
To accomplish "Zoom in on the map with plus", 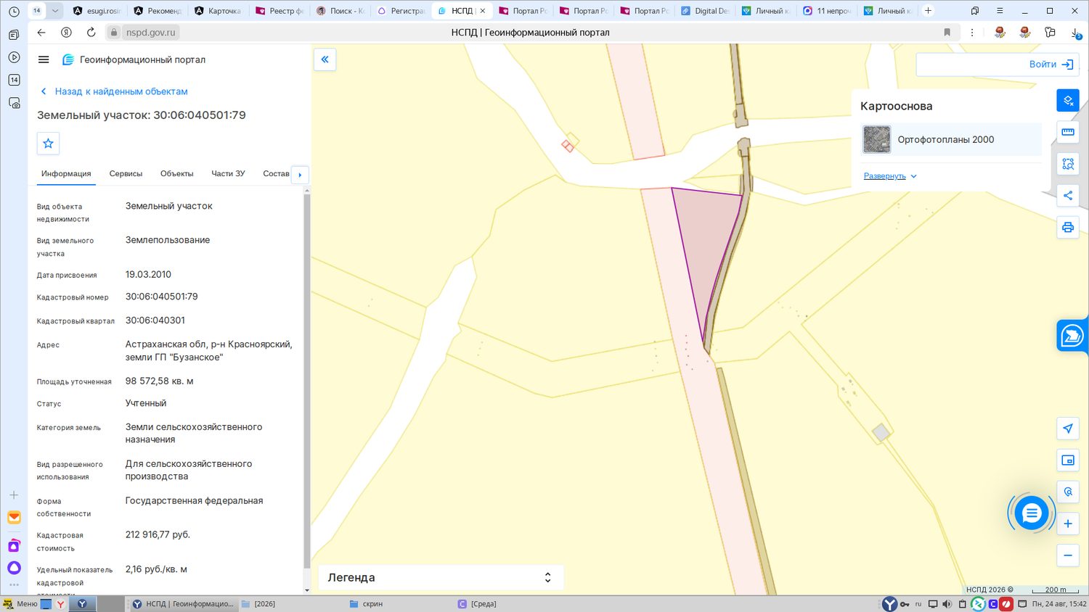I will tap(1068, 524).
